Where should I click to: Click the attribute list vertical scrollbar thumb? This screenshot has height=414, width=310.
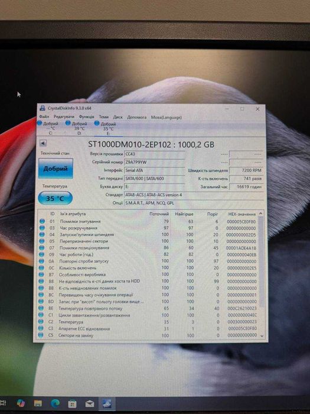point(261,262)
